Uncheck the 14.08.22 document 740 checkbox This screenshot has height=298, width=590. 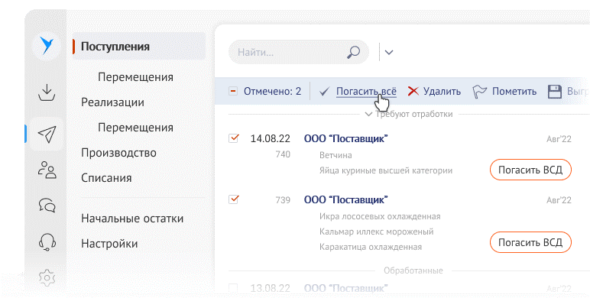tap(234, 138)
